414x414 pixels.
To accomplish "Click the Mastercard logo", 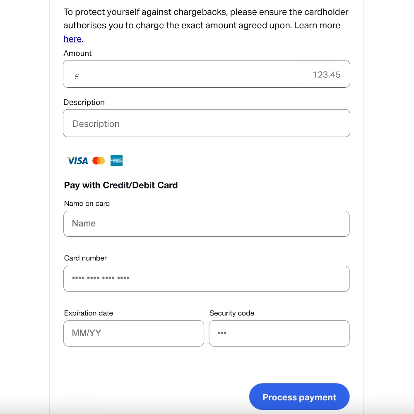I will pyautogui.click(x=99, y=161).
